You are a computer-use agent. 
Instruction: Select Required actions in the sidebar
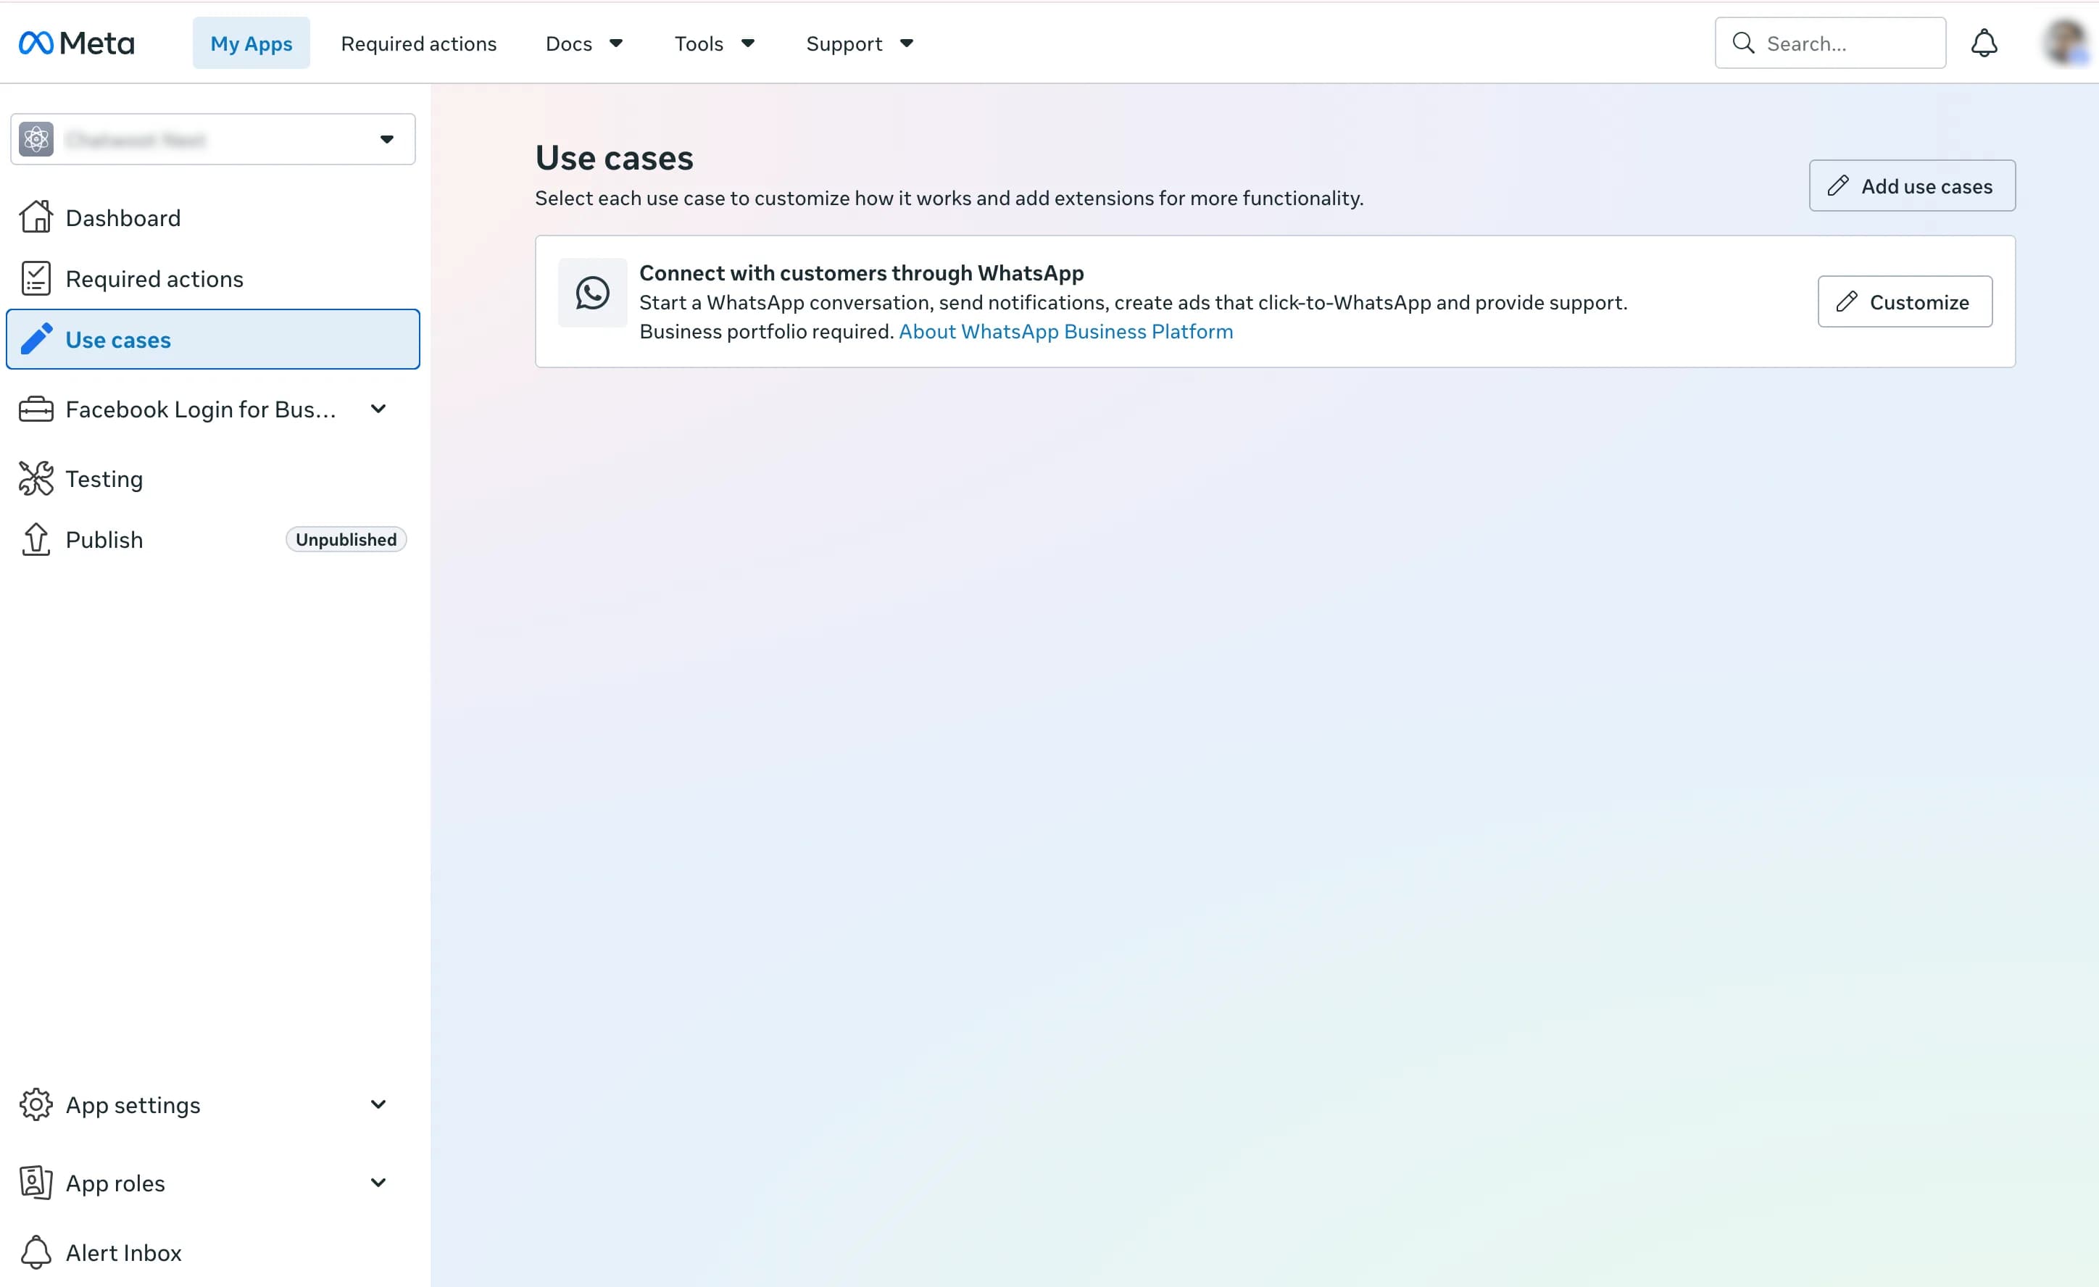[213, 278]
